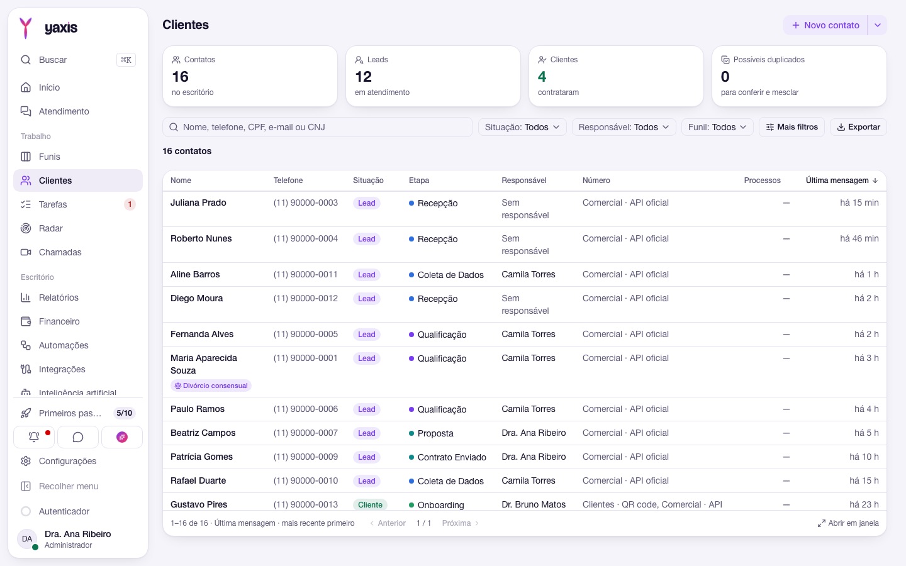Click the Divórcio consensual tag
Image resolution: width=906 pixels, height=566 pixels.
[x=211, y=386]
